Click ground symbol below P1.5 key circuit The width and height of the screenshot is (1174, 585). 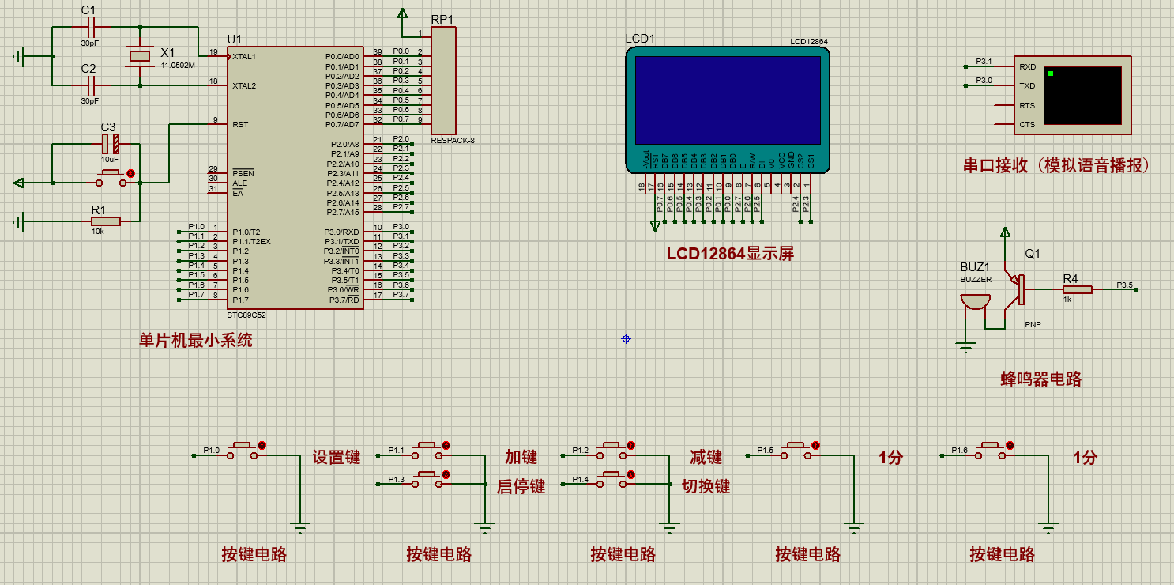point(853,526)
